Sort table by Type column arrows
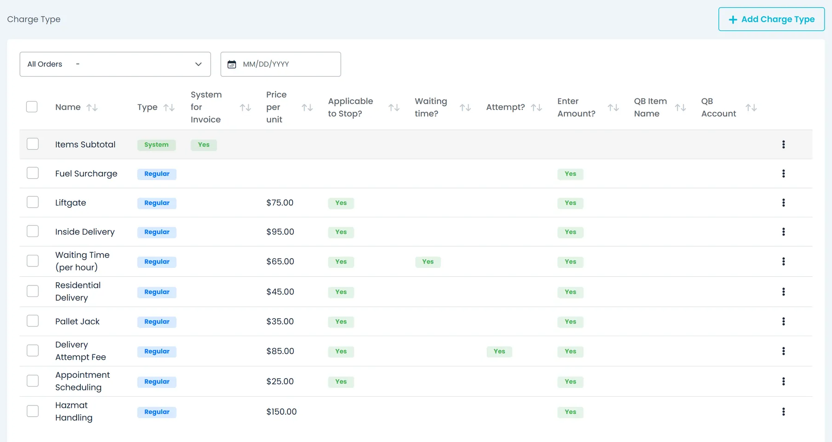 [169, 108]
